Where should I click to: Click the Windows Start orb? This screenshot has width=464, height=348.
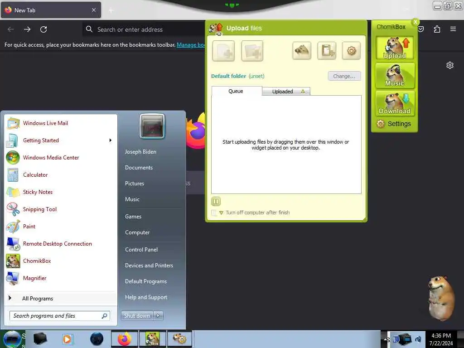click(12, 339)
